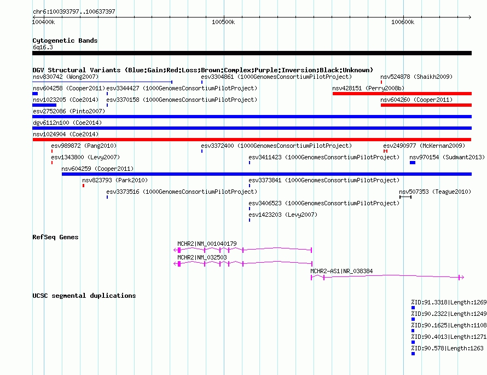Select the nsv1023205 (Coe2014) blue bar
Screen dimensions: 487x375
coord(44,105)
